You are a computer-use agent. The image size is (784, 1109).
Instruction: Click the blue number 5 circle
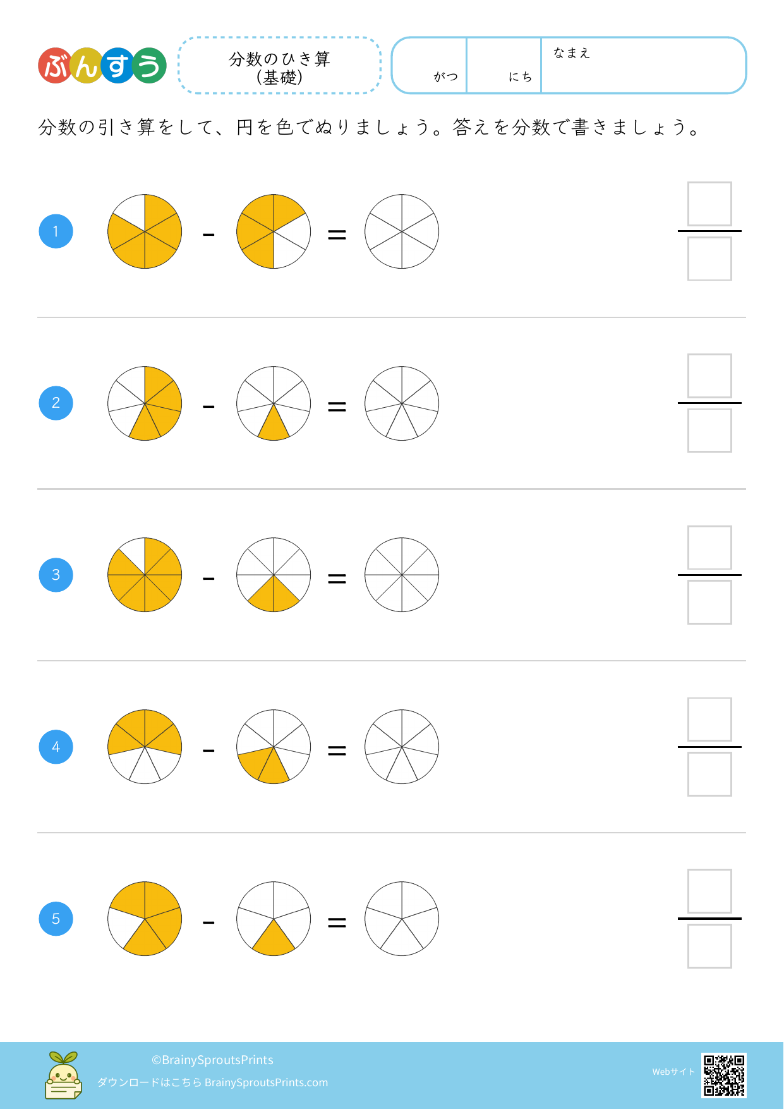[x=56, y=919]
